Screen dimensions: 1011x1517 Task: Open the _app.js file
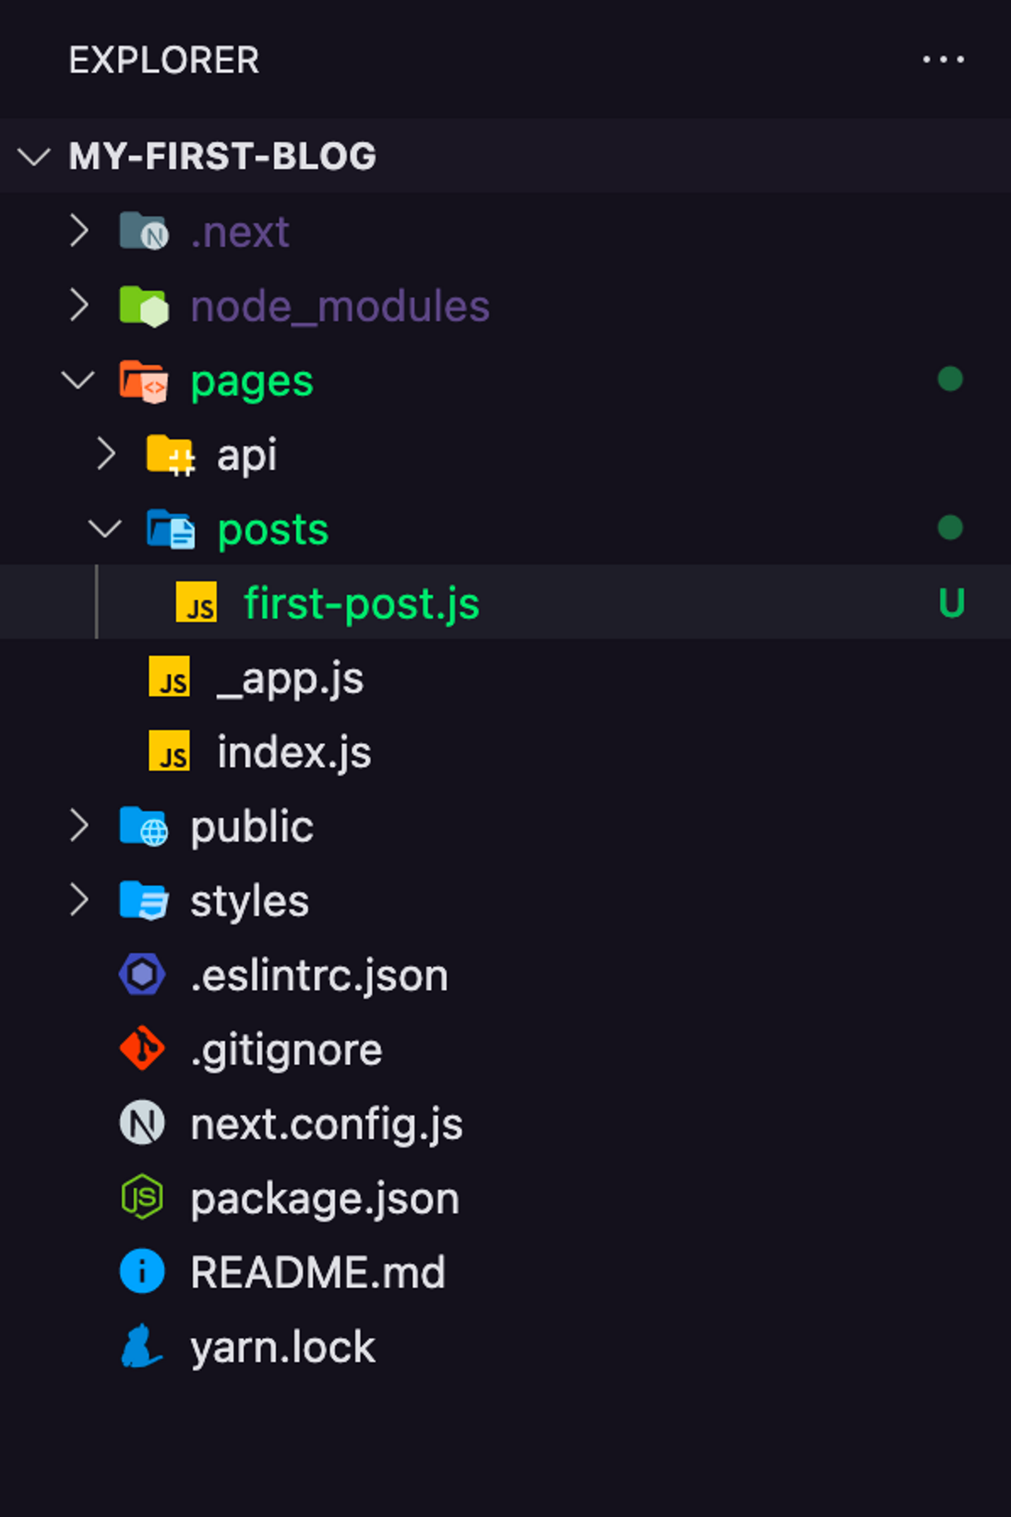290,678
